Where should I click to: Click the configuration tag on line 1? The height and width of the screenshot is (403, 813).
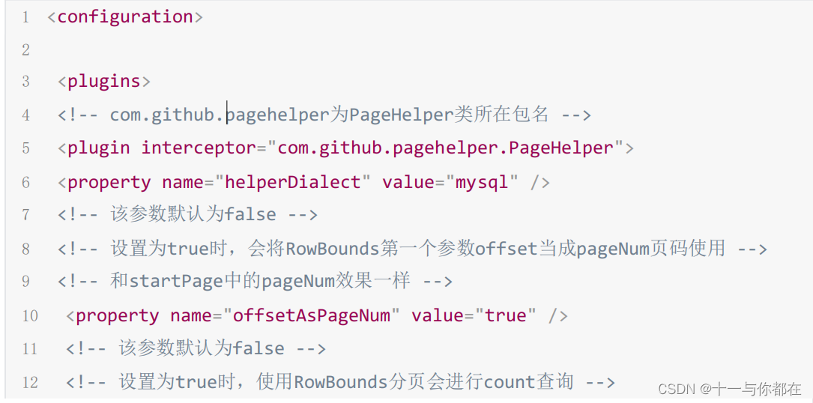(x=125, y=17)
